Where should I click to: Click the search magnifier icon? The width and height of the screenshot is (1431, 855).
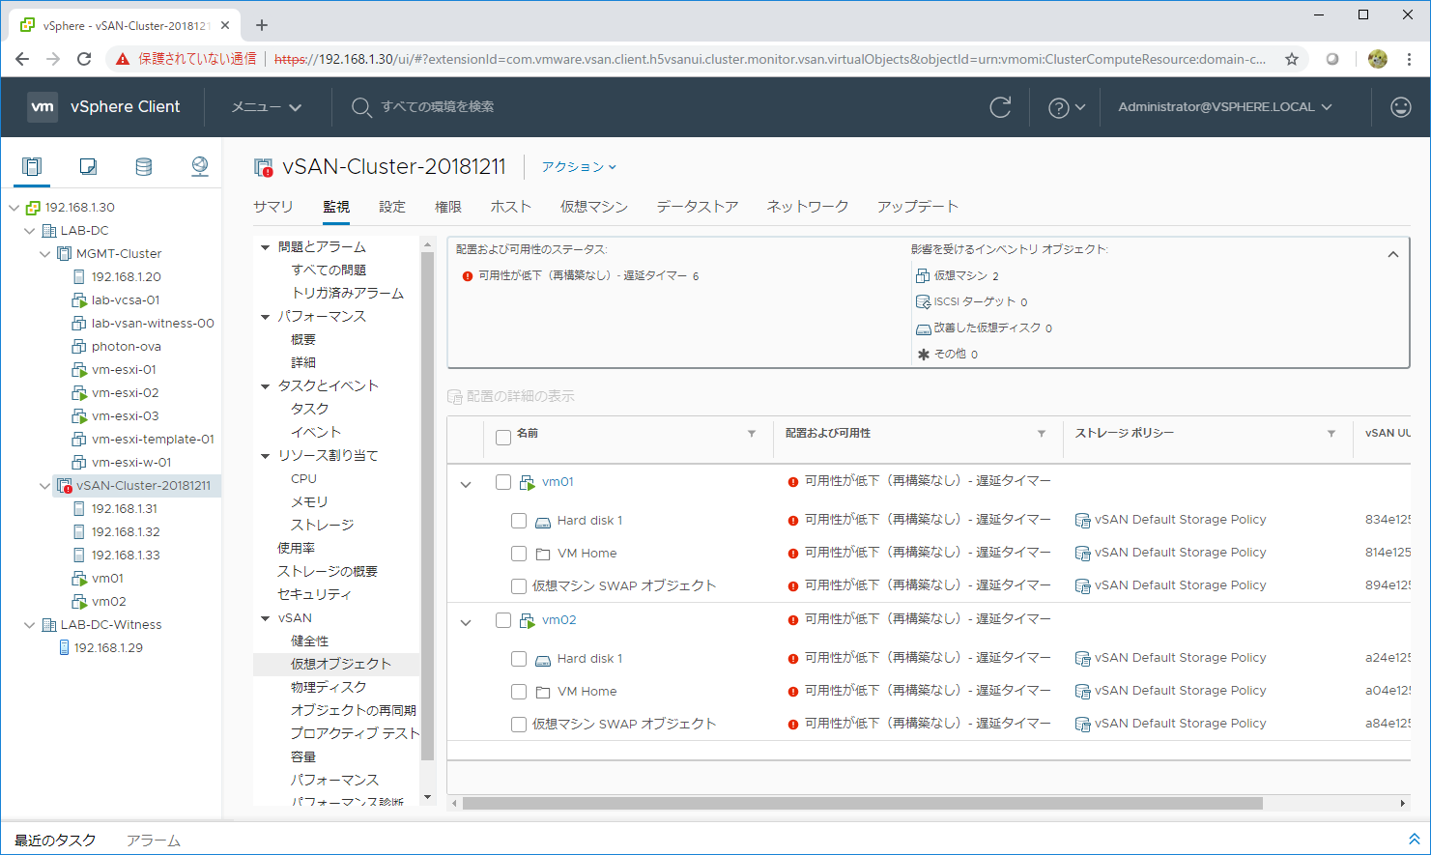coord(361,107)
